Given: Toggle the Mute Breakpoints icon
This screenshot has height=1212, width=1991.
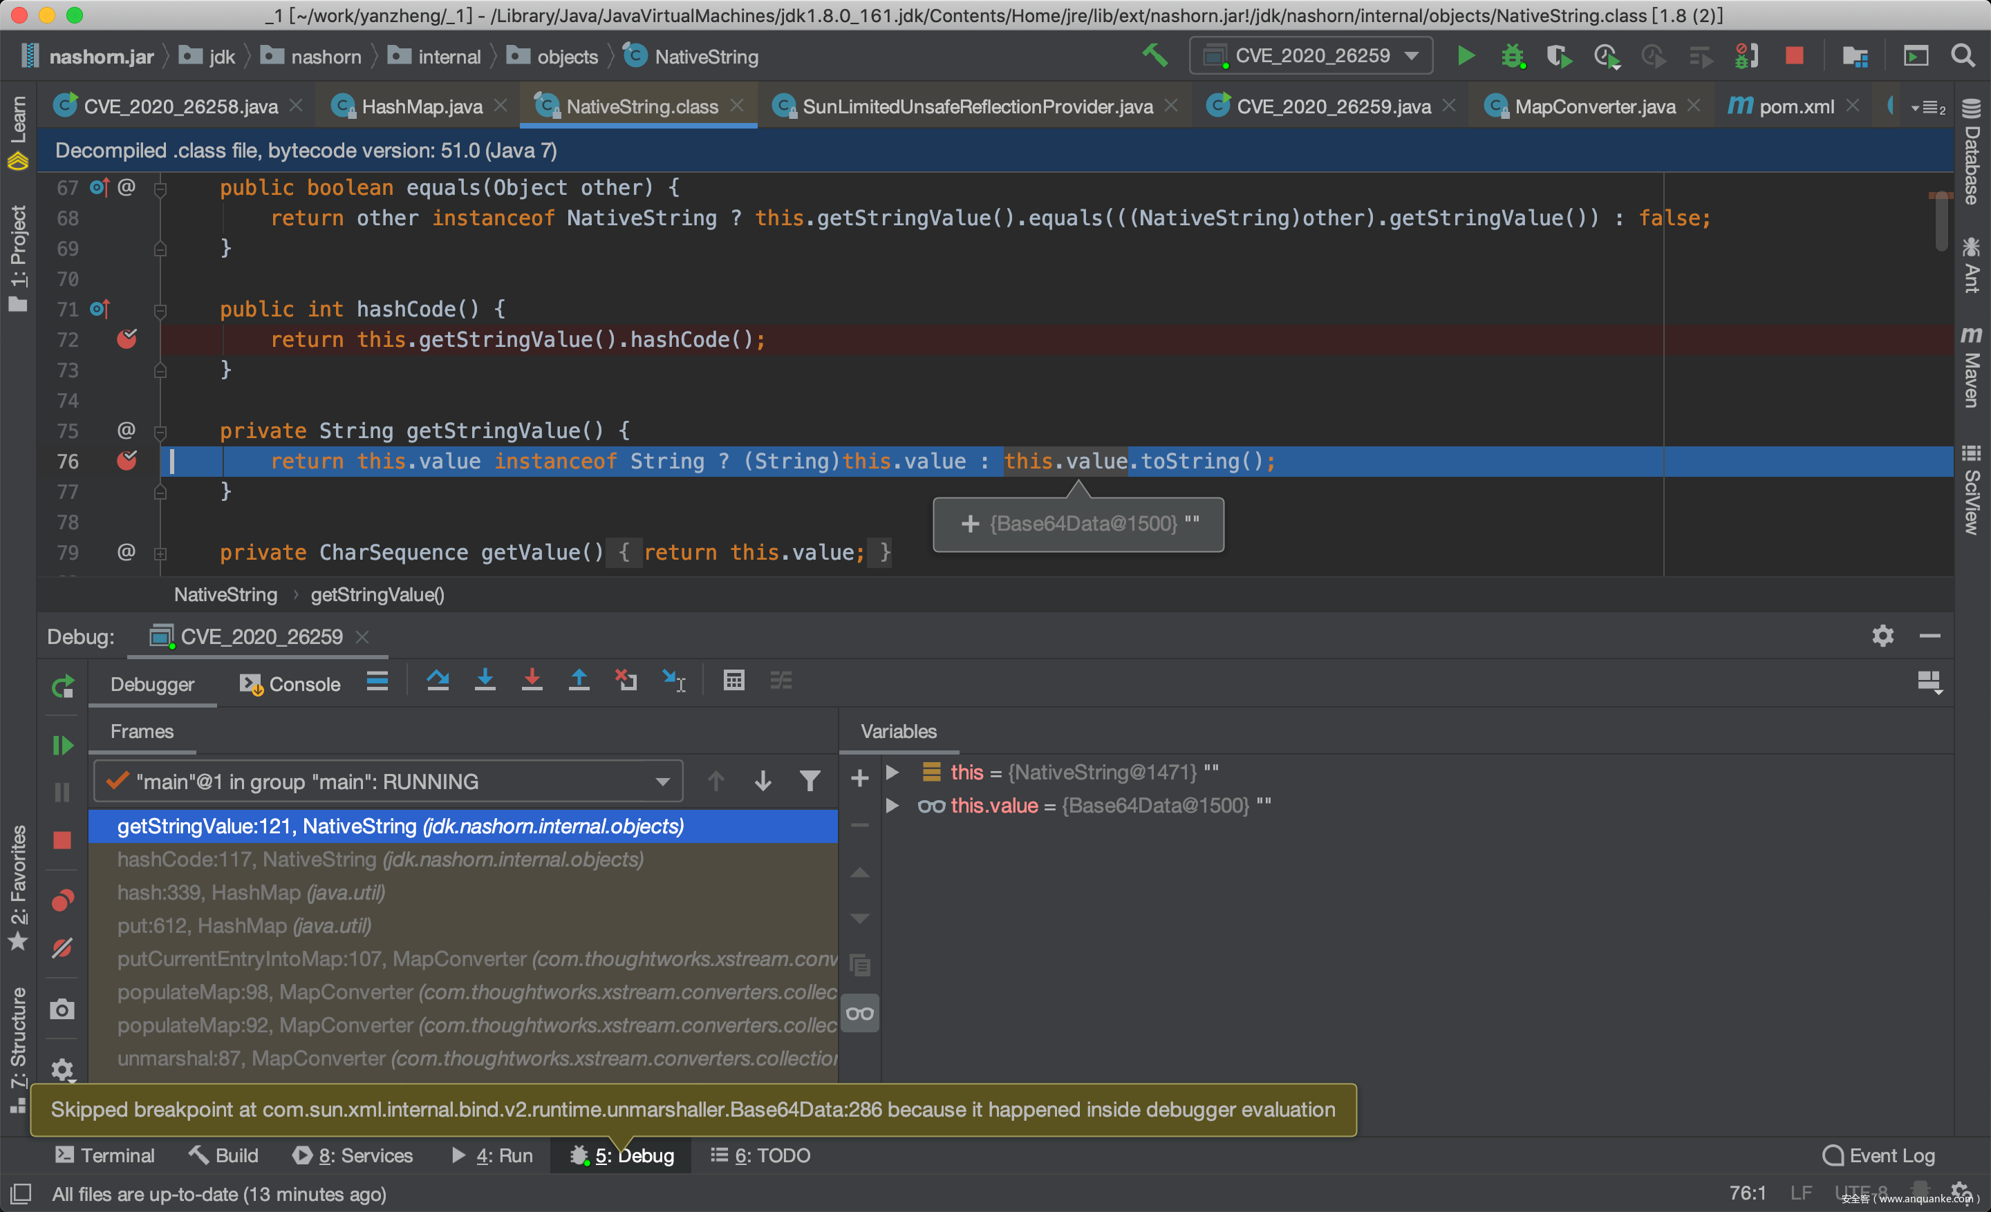Looking at the screenshot, I should click(x=62, y=947).
